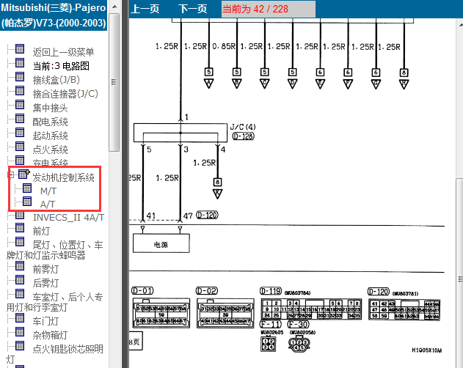The image size is (463, 368).
Task: Click the icon beside 杂物箱灯
Action: [20, 331]
